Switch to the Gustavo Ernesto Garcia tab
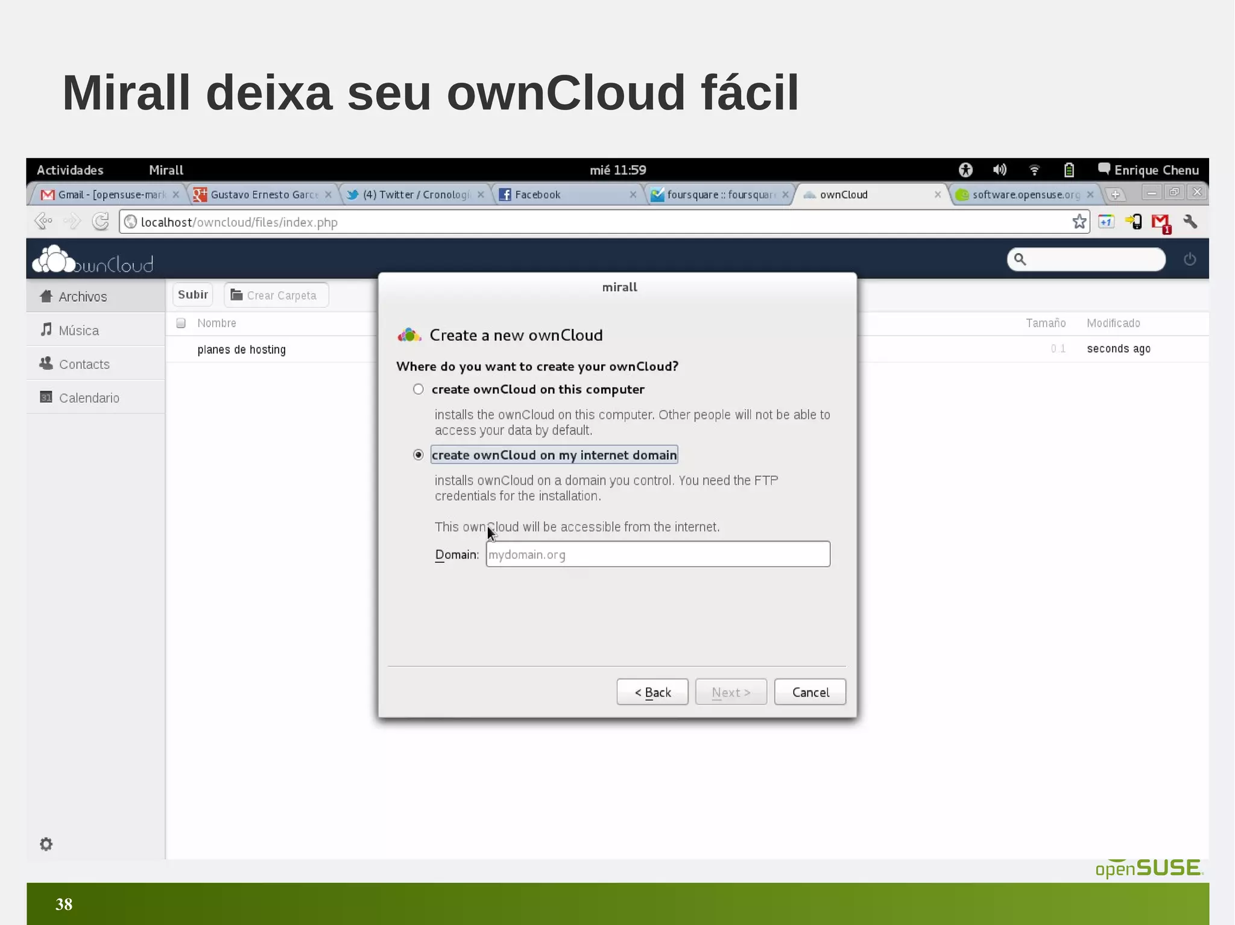The height and width of the screenshot is (925, 1235). coord(261,195)
